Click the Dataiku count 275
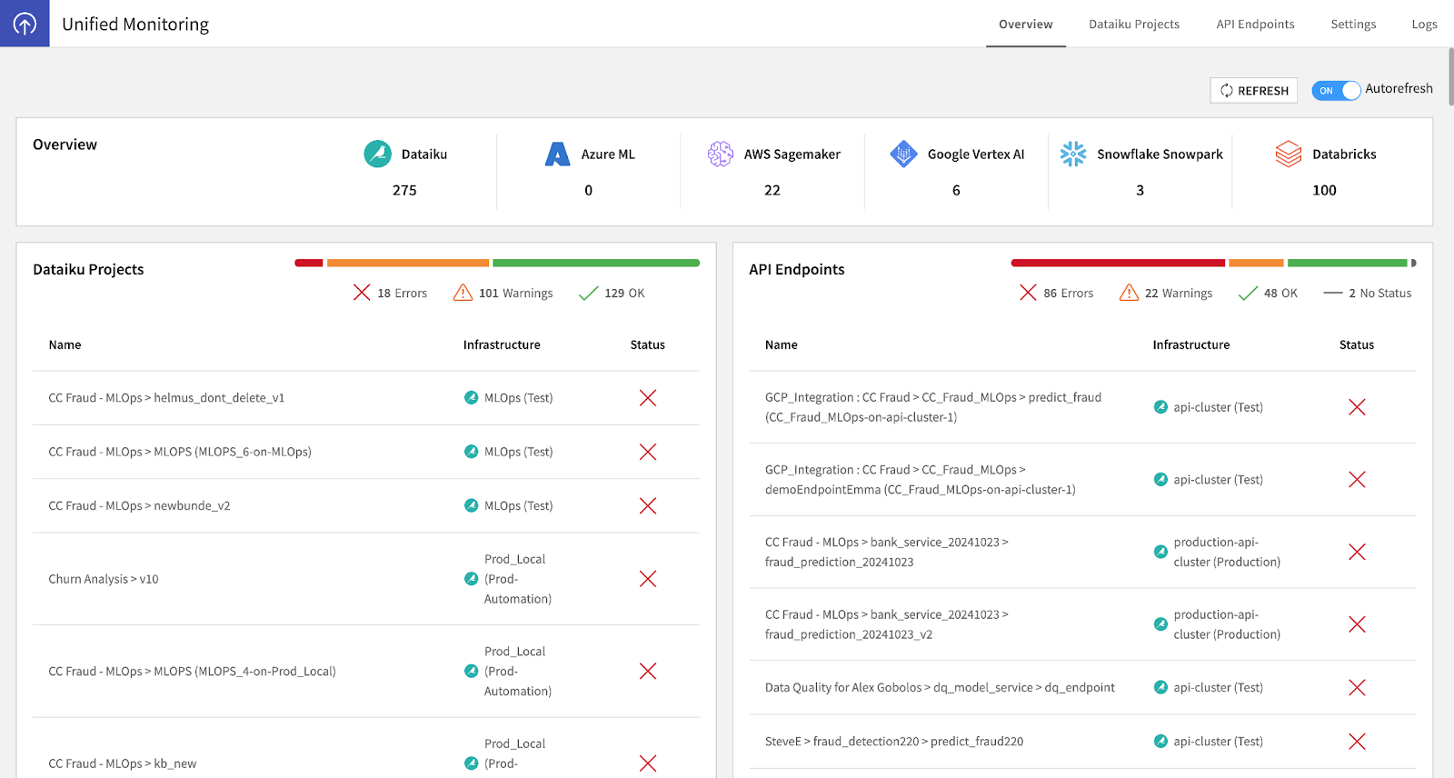 404,190
